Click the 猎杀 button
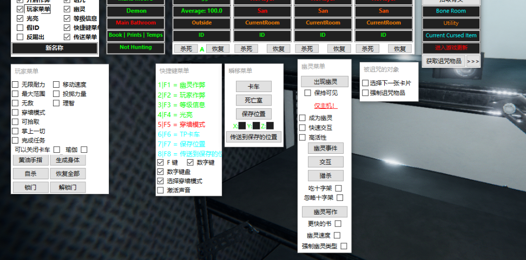Image resolution: width=526 pixels, height=260 pixels. tap(325, 175)
